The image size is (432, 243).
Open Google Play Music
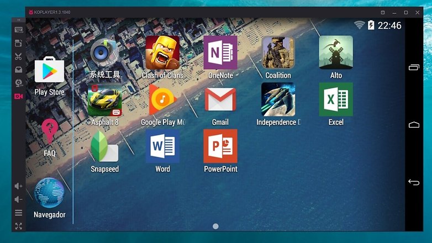click(x=162, y=99)
